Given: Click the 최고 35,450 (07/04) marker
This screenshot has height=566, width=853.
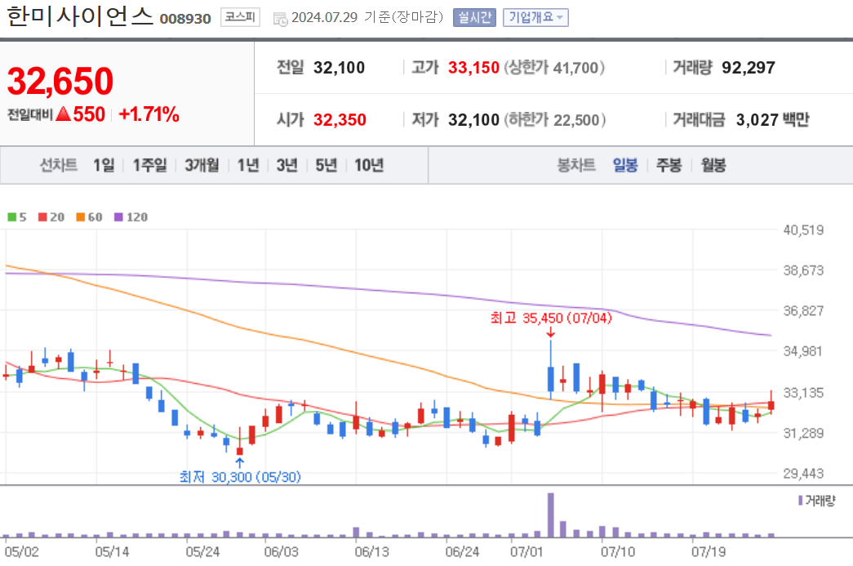Looking at the screenshot, I should click(x=550, y=318).
